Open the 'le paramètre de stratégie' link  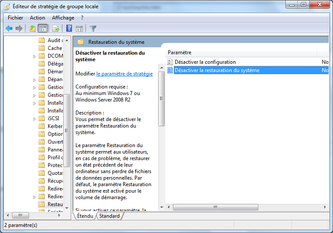[124, 74]
